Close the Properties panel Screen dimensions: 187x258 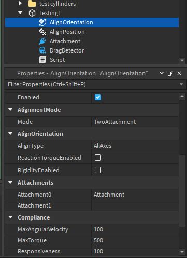(x=179, y=73)
